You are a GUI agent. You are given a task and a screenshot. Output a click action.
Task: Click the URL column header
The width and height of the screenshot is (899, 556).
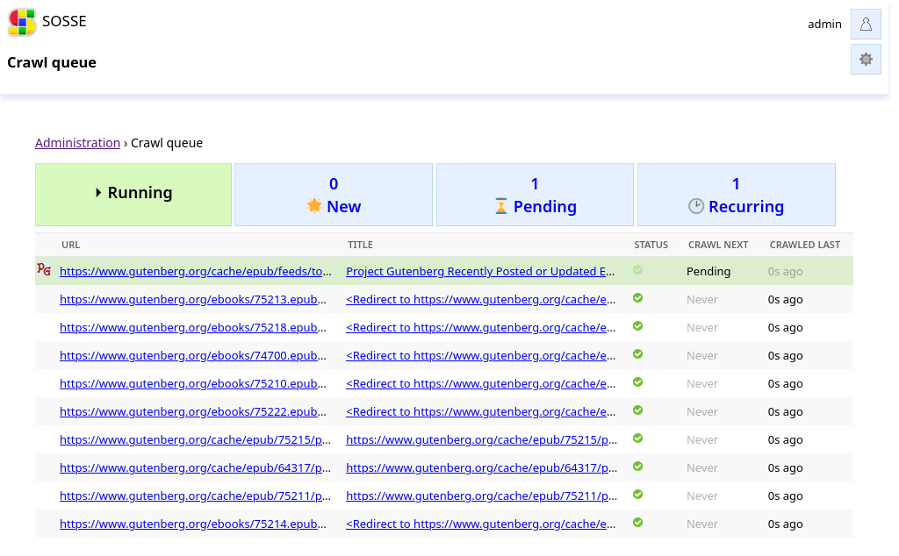pos(70,245)
